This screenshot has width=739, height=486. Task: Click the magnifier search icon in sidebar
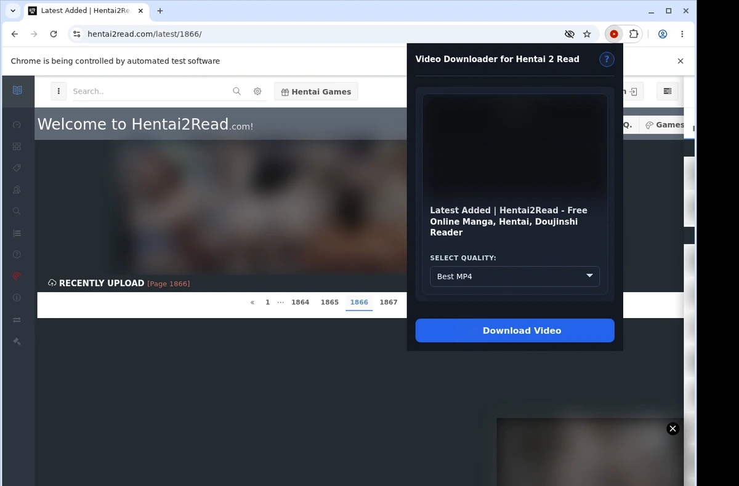tap(17, 211)
